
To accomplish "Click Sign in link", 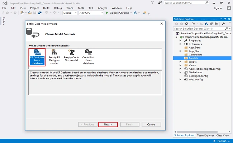I will coord(218,8).
